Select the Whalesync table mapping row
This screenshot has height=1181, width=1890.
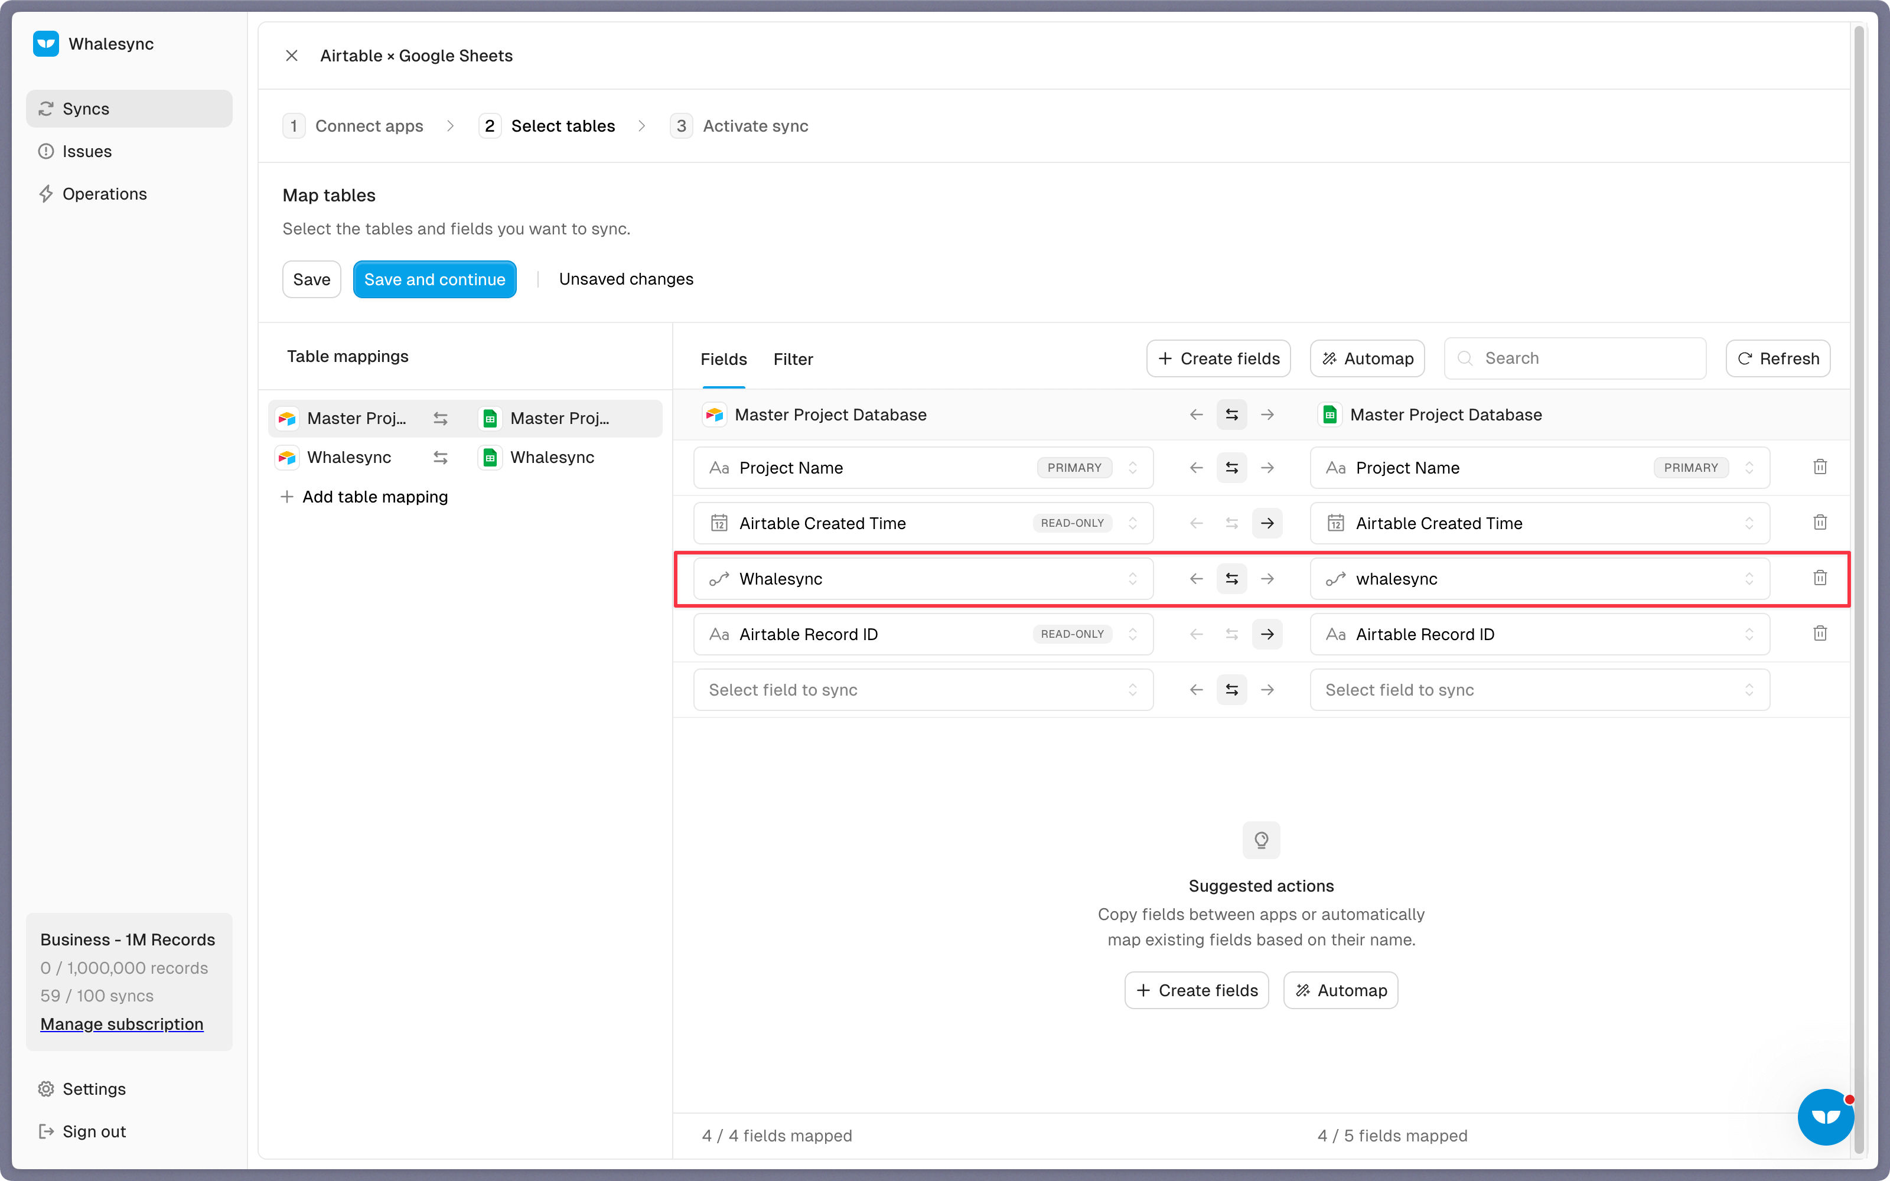[465, 458]
